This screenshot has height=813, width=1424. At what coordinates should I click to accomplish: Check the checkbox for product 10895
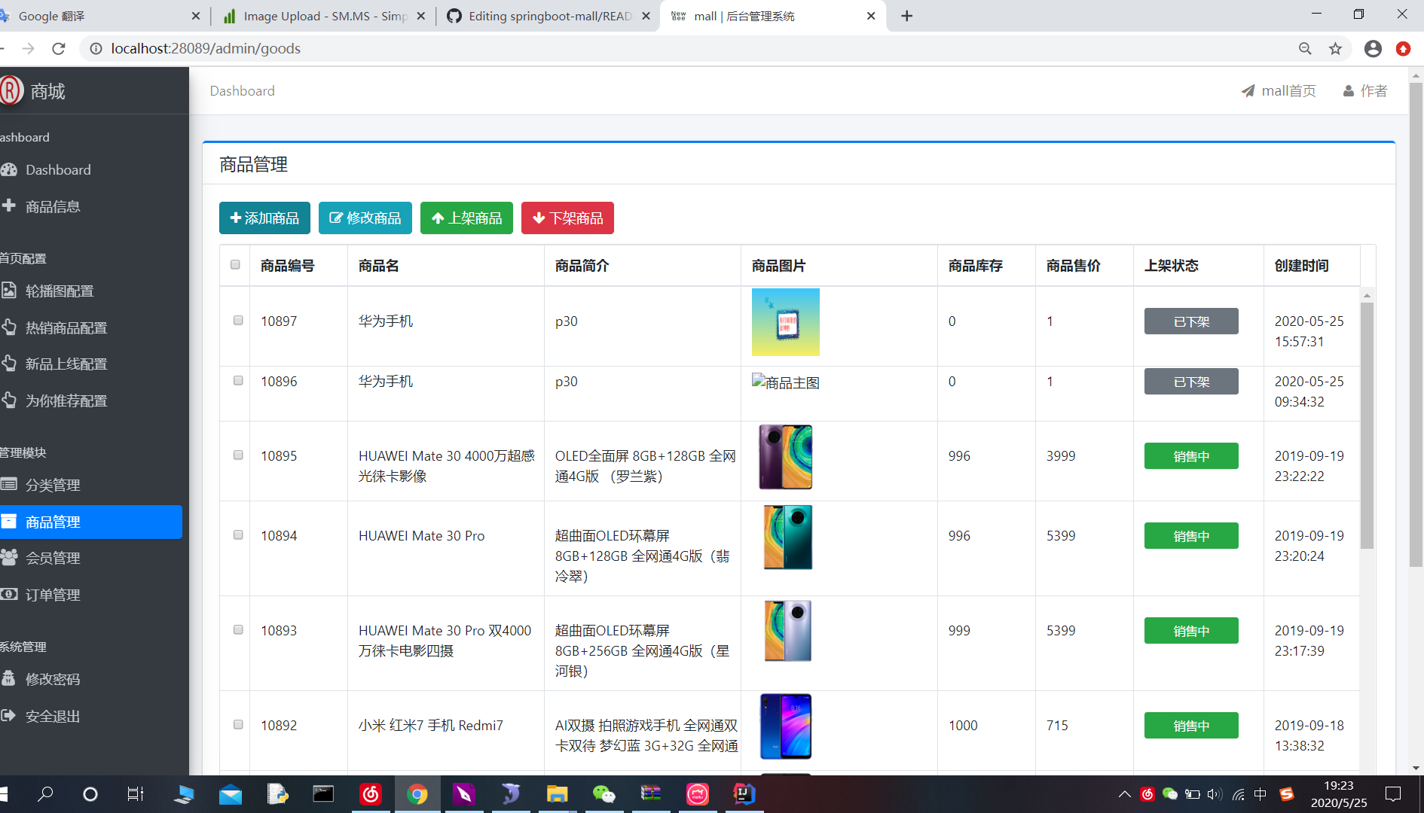tap(238, 455)
